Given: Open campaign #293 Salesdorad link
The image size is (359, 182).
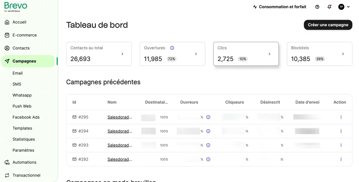Looking at the screenshot, I should (120, 145).
